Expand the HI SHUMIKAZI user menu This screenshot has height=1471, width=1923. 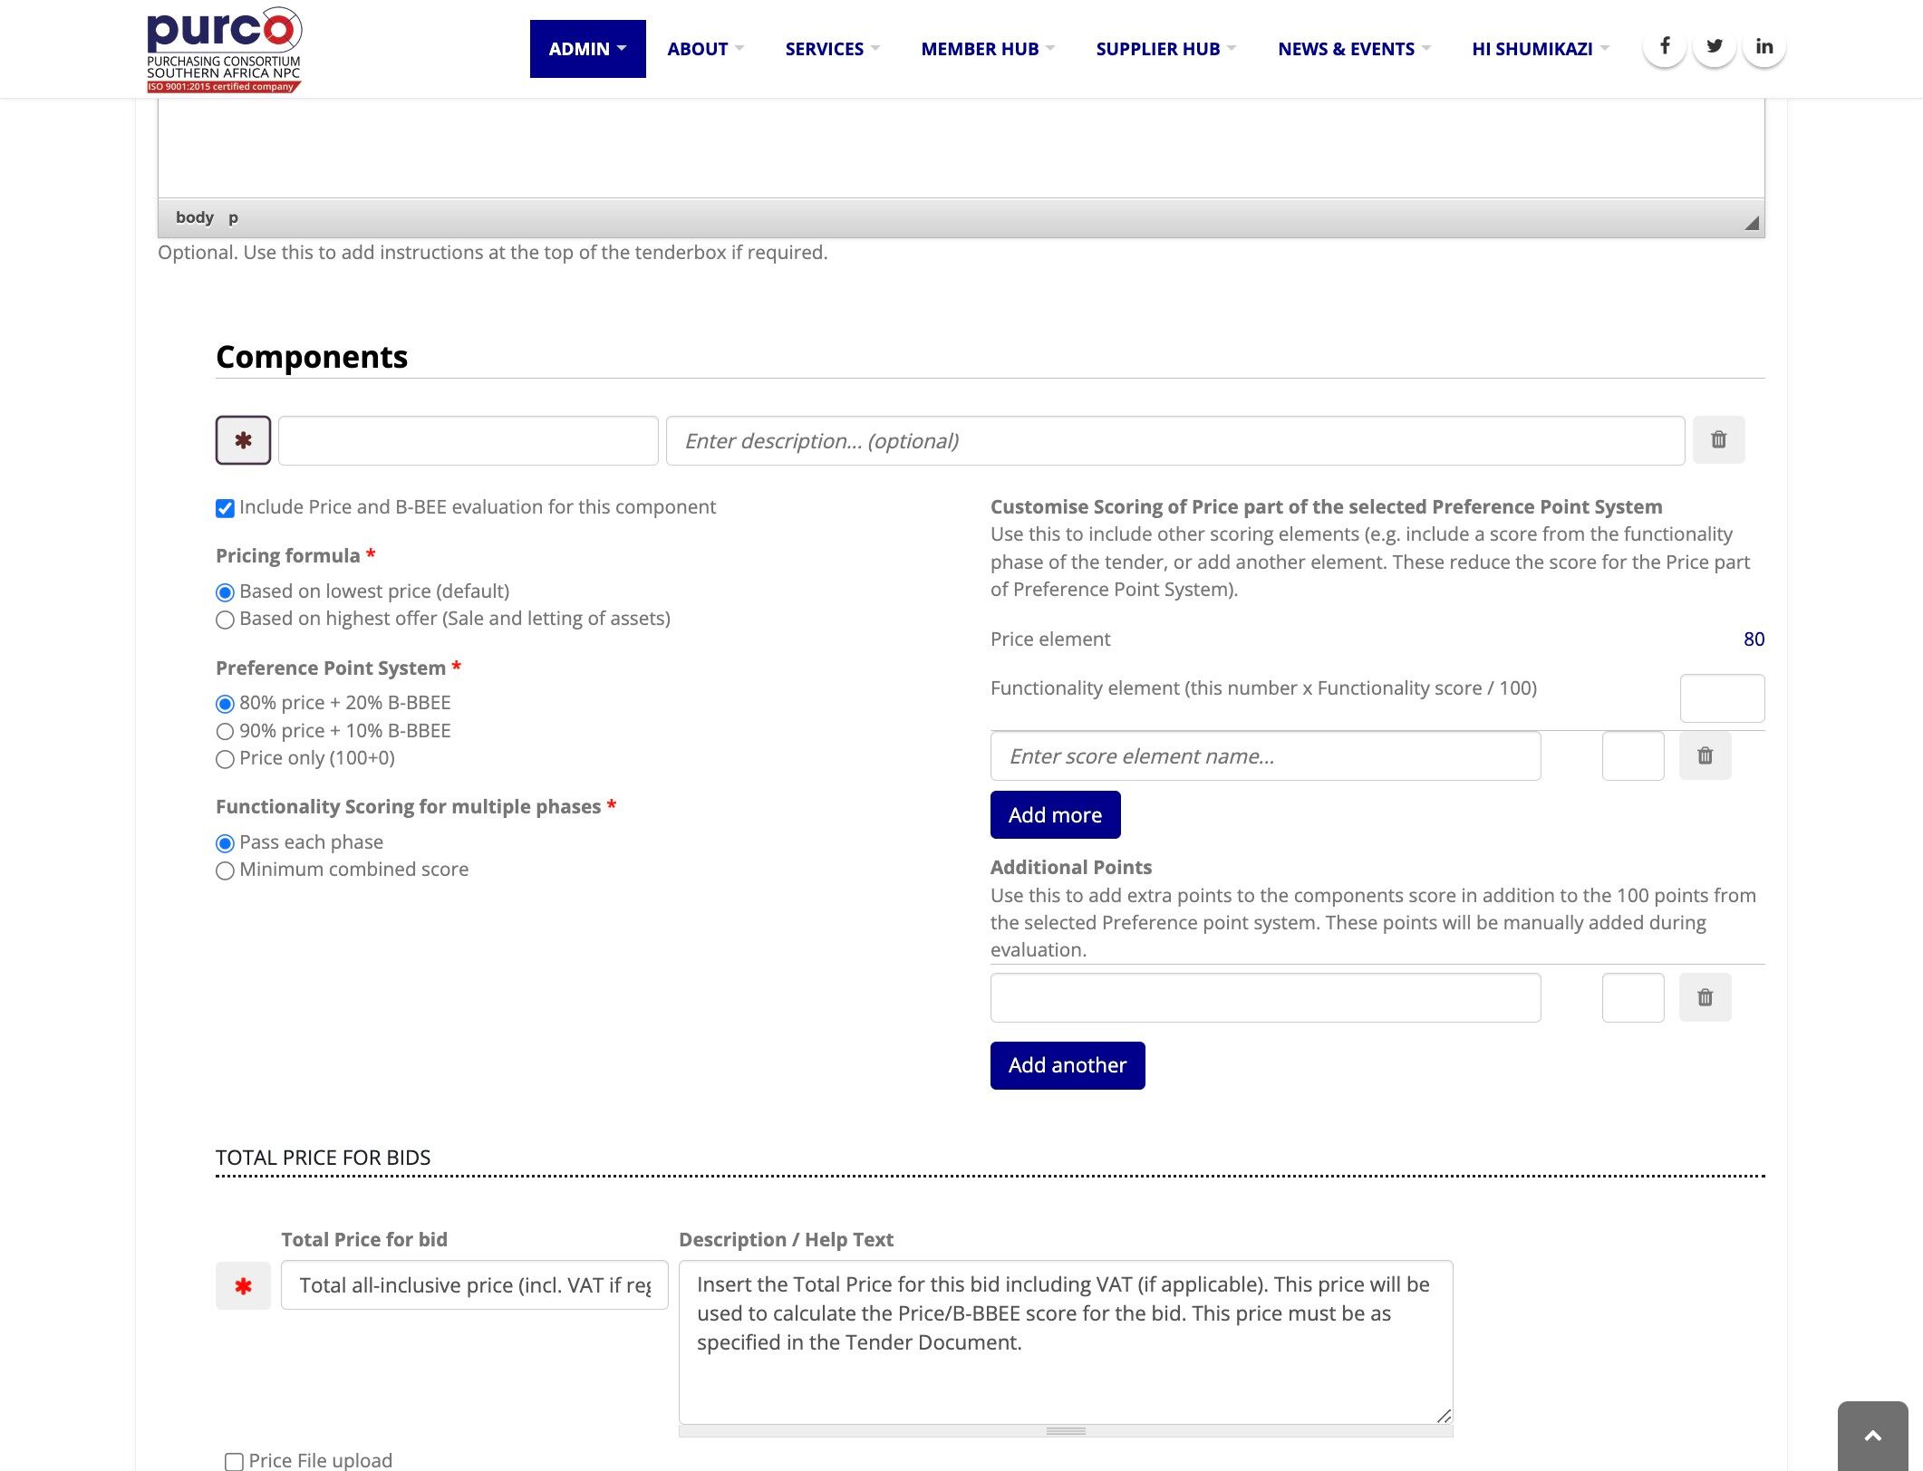(x=1540, y=49)
